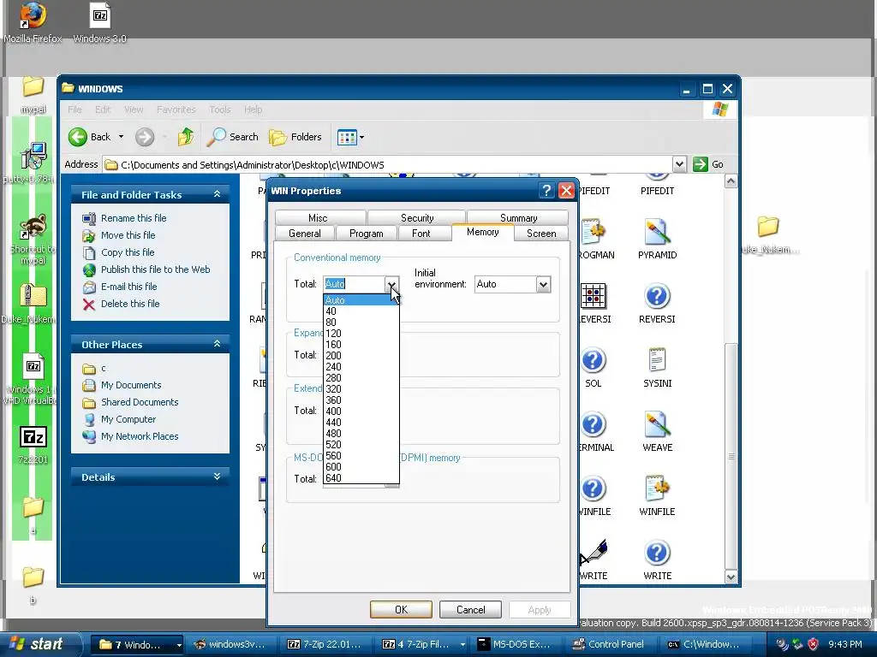
Task: Switch to MS-DOS Ex... taskbar button
Action: pyautogui.click(x=514, y=645)
